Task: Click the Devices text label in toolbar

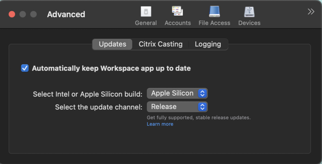Action: coord(249,23)
